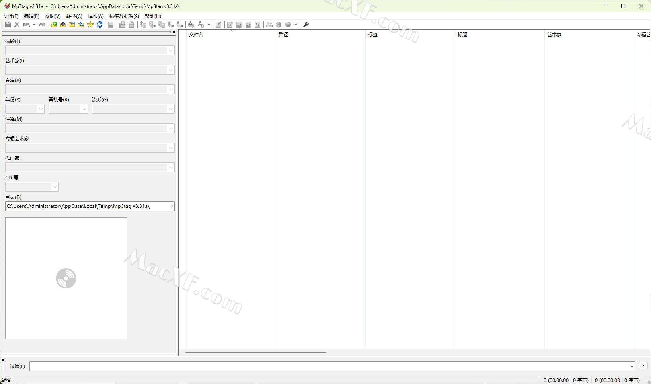This screenshot has height=384, width=651.
Task: Click inside the 目录(D) path field
Action: (x=86, y=207)
